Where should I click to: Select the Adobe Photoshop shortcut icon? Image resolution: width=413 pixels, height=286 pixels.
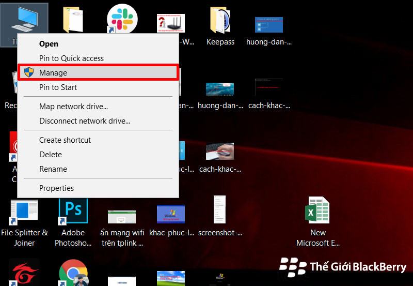(73, 212)
